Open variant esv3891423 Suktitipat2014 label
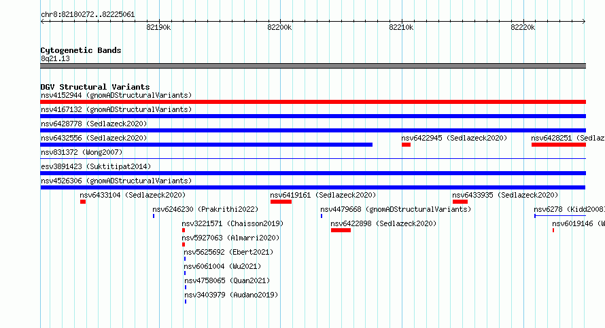 coord(96,166)
